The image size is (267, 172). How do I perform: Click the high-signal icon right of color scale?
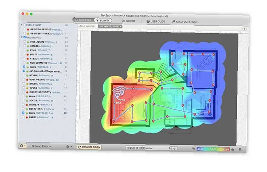click(x=233, y=150)
